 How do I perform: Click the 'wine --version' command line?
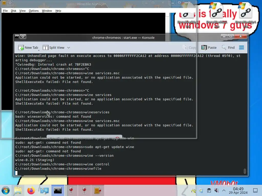click(x=64, y=155)
